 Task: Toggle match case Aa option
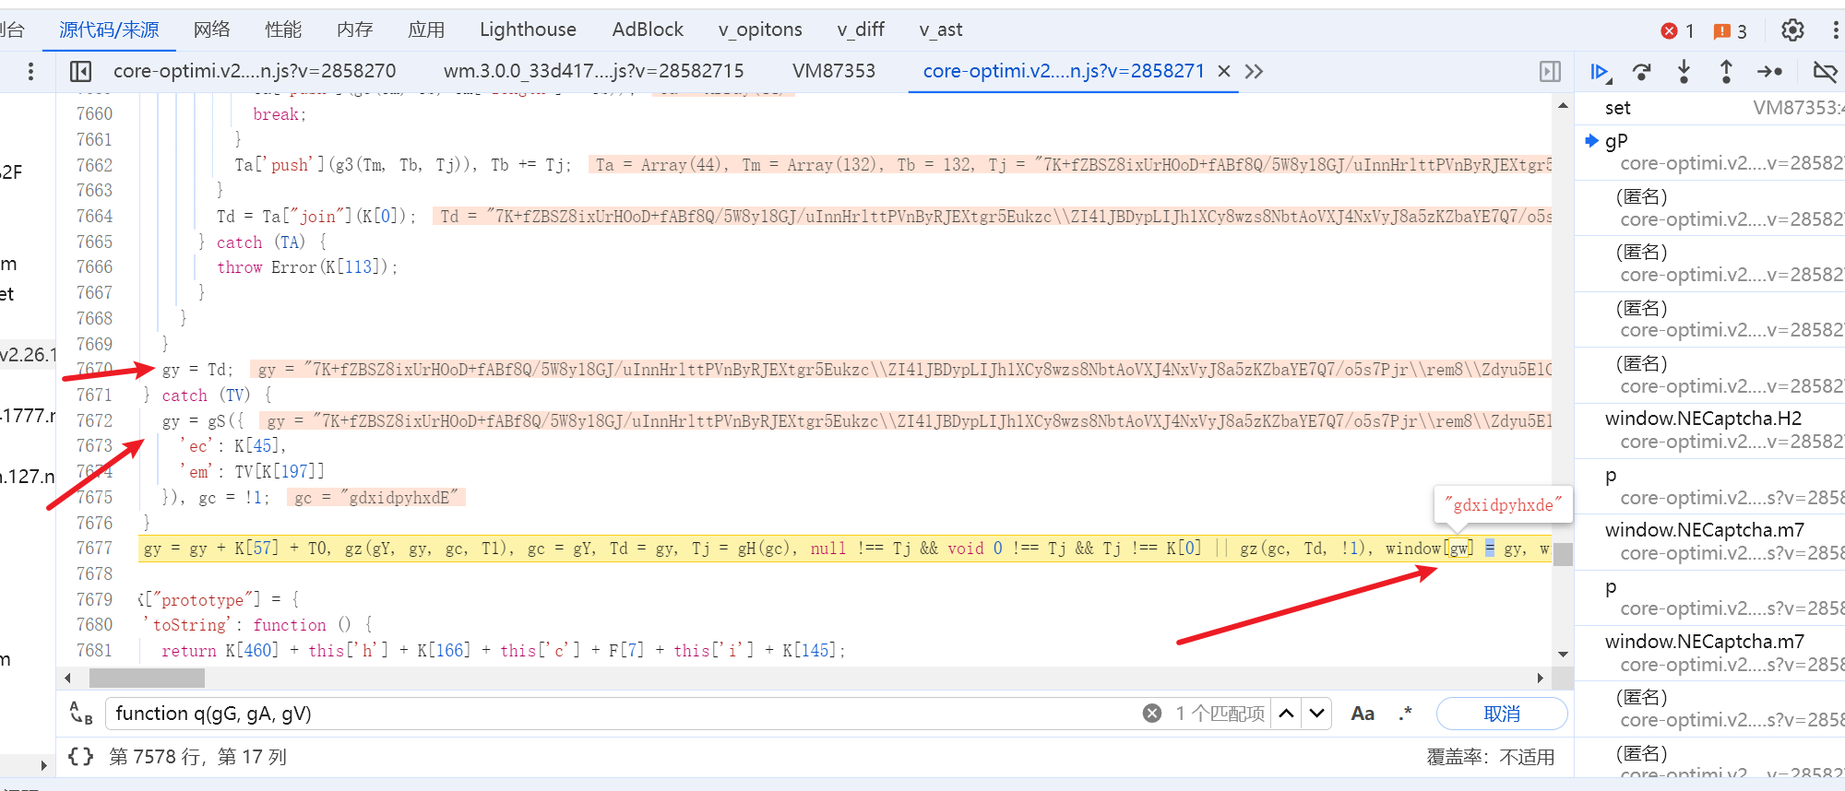1363,714
